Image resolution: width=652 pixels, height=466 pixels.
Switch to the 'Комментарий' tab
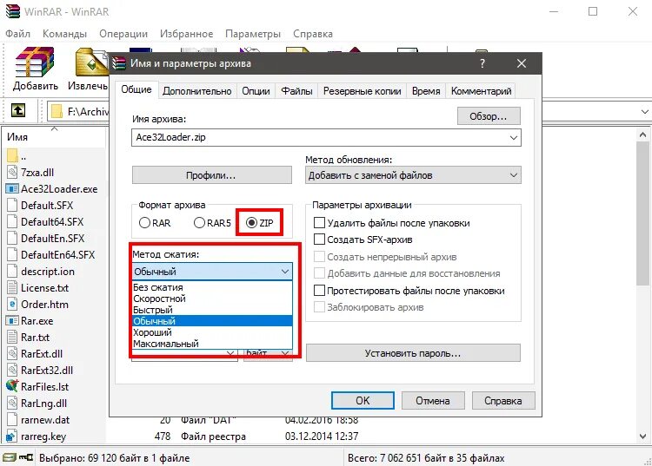tap(481, 91)
